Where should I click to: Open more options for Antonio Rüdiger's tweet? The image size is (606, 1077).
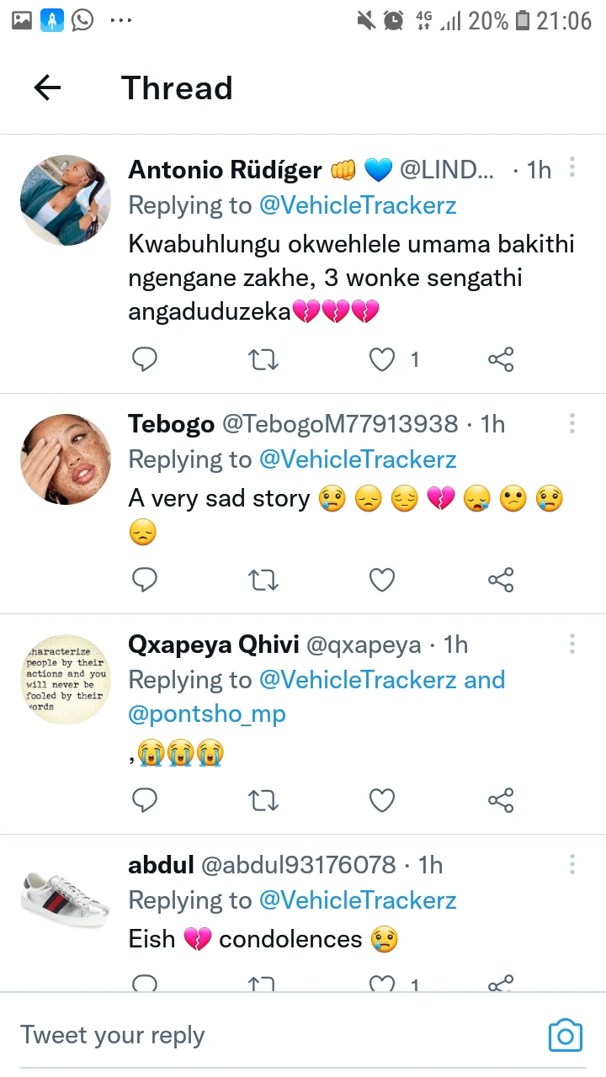click(572, 167)
